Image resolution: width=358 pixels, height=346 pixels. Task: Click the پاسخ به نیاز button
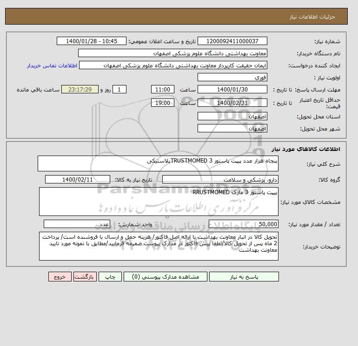click(x=244, y=276)
